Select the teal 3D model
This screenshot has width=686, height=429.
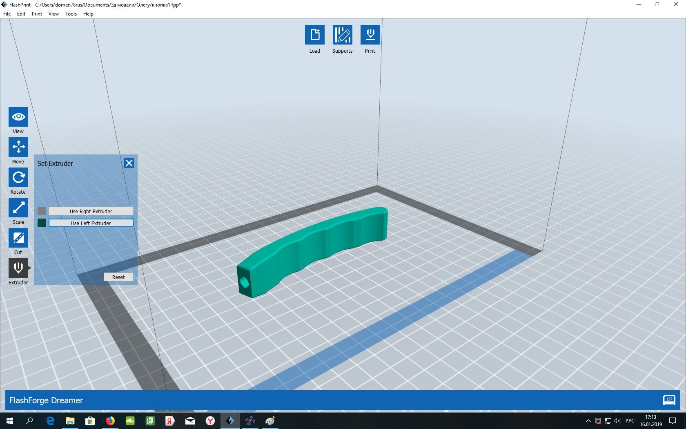[310, 249]
